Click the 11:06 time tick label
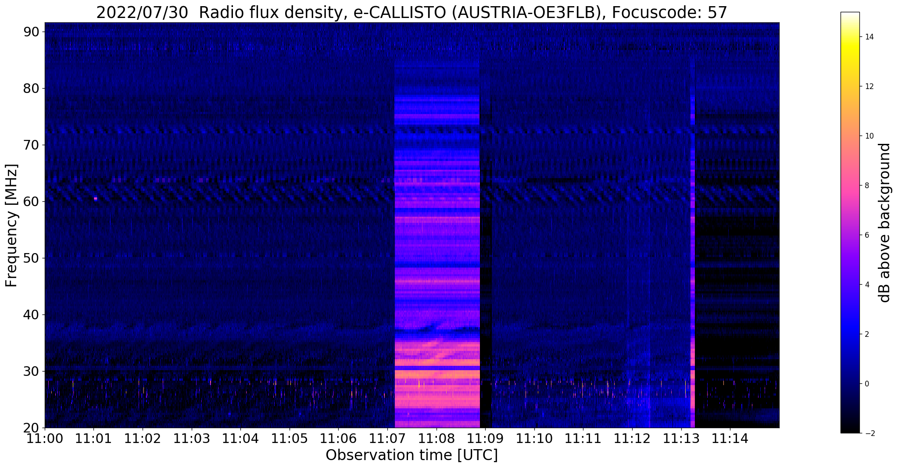Viewport: 898px width, 468px height. click(x=338, y=438)
